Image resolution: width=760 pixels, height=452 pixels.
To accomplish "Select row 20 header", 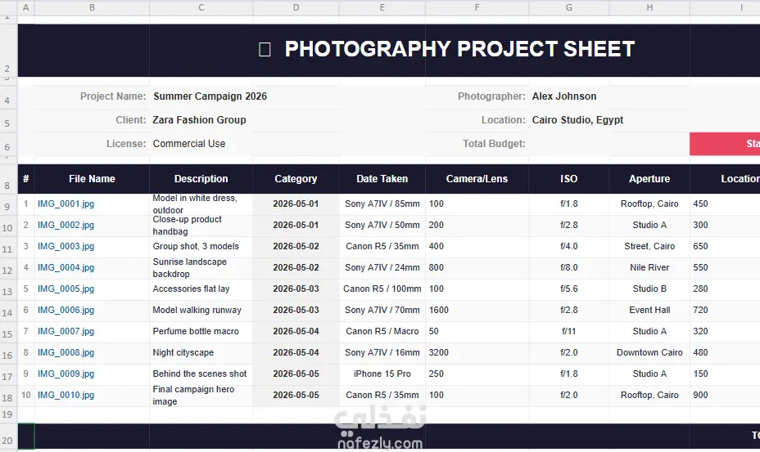I will [8, 436].
